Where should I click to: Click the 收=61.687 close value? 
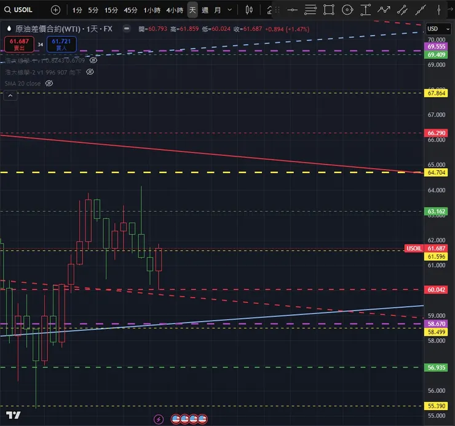point(248,29)
